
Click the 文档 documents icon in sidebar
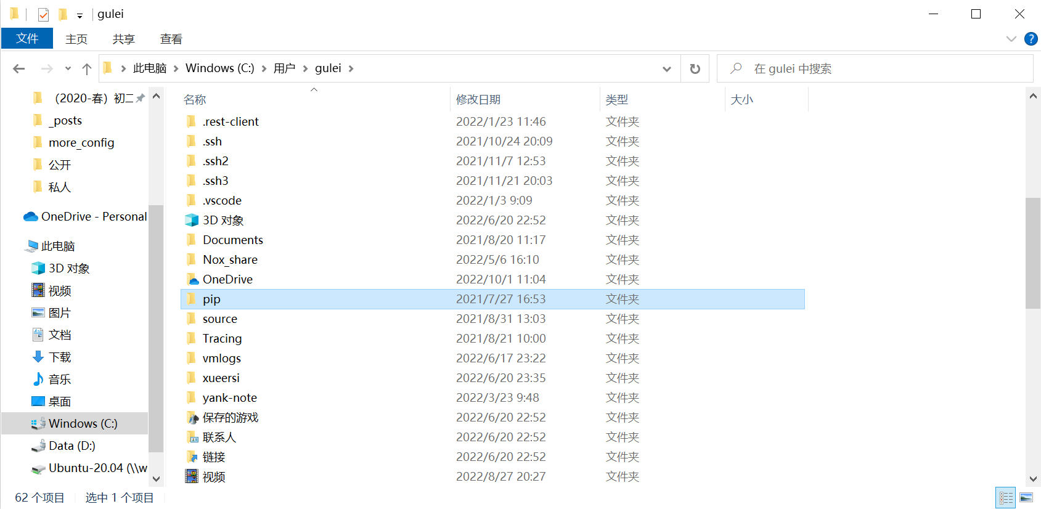38,335
